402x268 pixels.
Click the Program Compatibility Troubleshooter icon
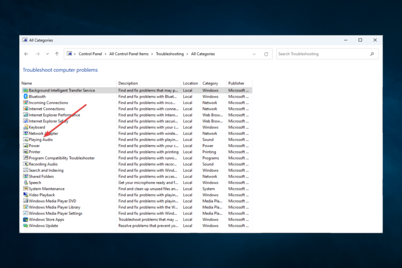click(x=26, y=158)
